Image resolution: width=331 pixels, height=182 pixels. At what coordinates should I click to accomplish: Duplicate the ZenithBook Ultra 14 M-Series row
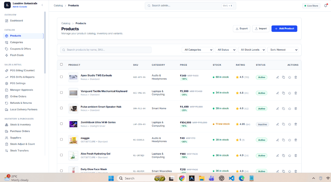point(283,124)
